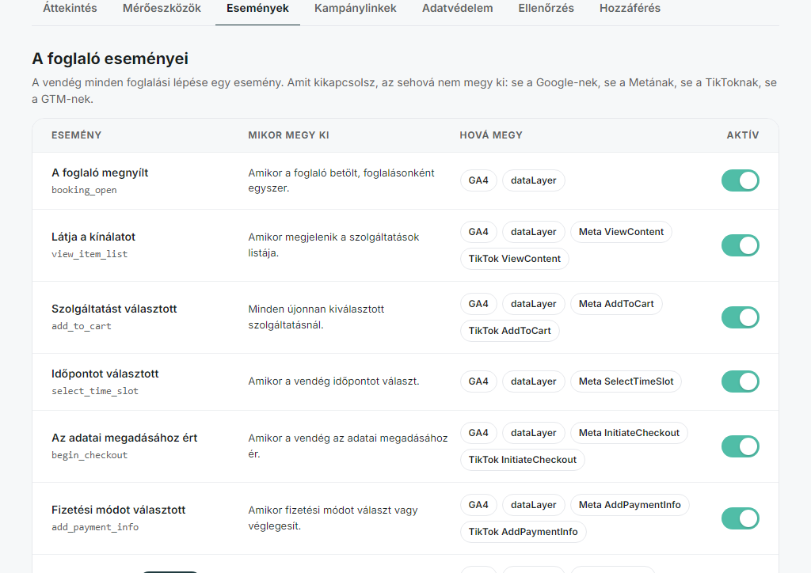Toggle the add_payment_info event switch
The height and width of the screenshot is (573, 811).
(741, 518)
